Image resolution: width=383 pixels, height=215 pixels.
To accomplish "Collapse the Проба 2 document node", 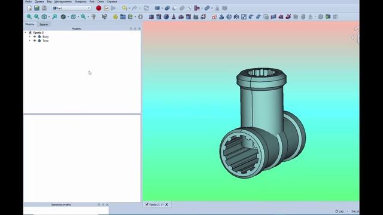I will pyautogui.click(x=25, y=32).
